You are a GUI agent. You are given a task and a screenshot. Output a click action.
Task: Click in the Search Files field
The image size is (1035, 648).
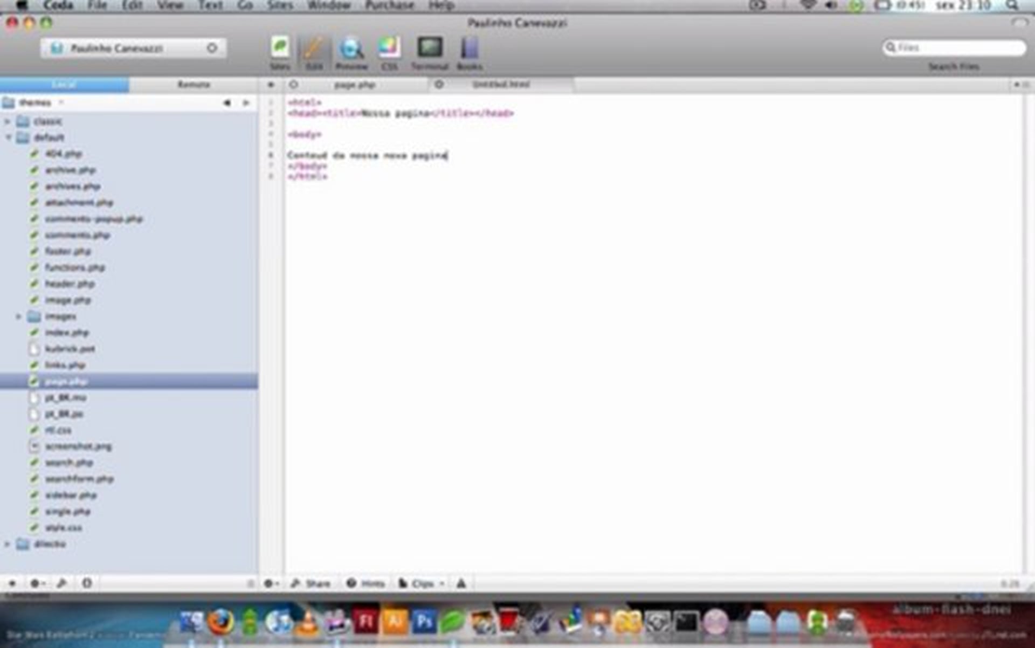pos(954,47)
